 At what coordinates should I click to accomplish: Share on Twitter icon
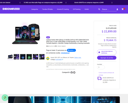(x=74, y=72)
